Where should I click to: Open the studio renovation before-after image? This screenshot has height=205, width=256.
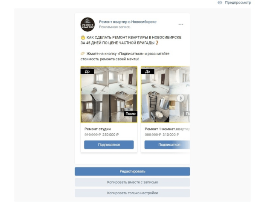pyautogui.click(x=109, y=94)
